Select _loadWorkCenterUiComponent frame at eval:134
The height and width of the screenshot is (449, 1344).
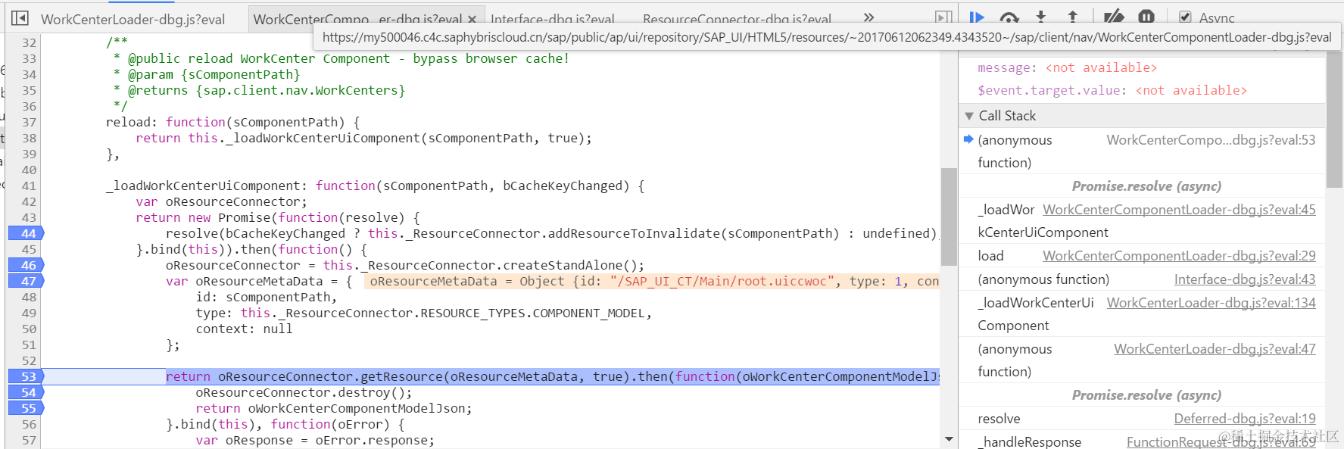[x=1143, y=314]
